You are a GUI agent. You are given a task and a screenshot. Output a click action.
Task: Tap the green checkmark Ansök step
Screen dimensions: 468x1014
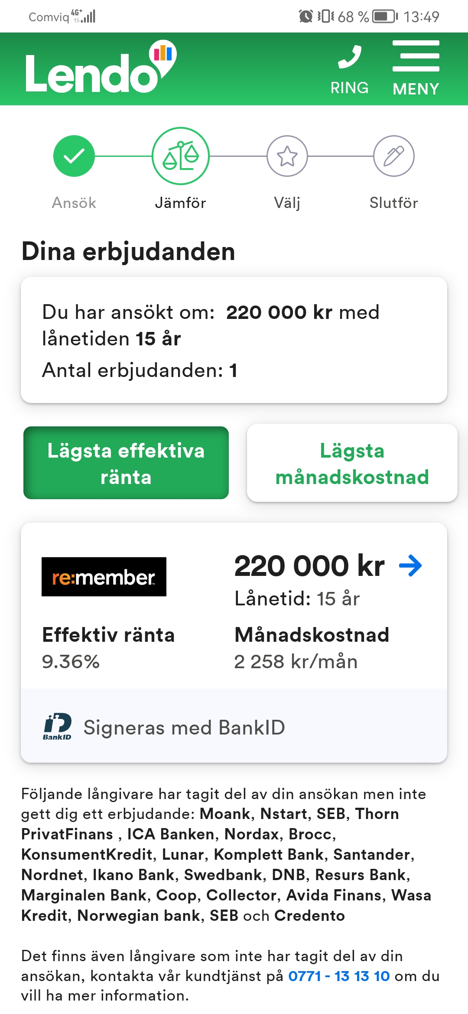(74, 156)
